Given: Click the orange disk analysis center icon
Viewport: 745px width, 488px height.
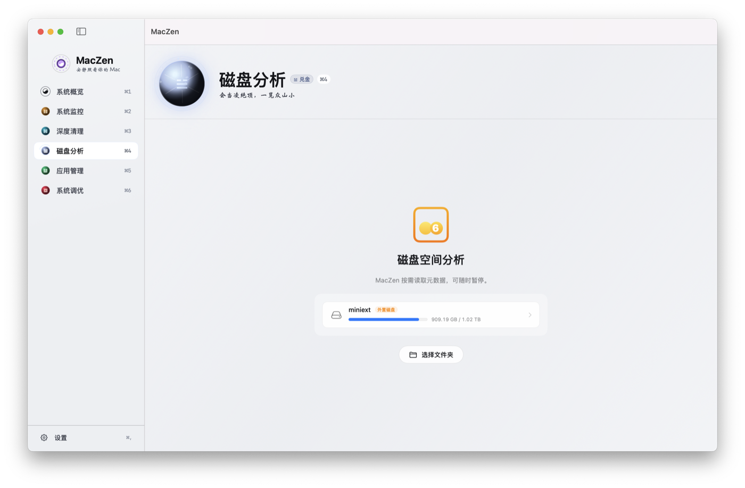Looking at the screenshot, I should click(431, 225).
